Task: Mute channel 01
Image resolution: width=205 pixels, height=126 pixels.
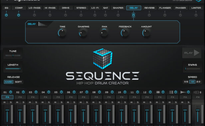Action: [x=5, y=102]
